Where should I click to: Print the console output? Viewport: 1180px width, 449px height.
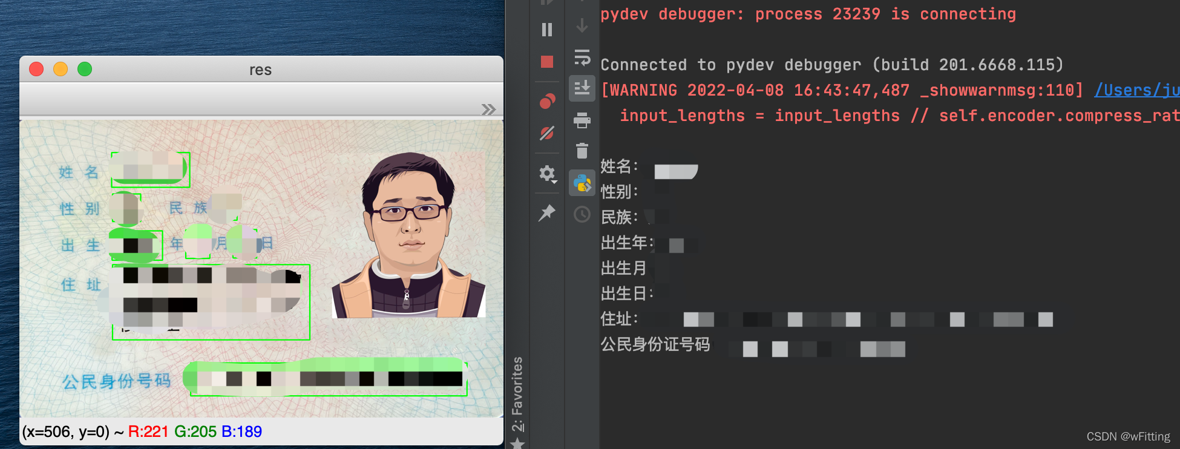582,120
